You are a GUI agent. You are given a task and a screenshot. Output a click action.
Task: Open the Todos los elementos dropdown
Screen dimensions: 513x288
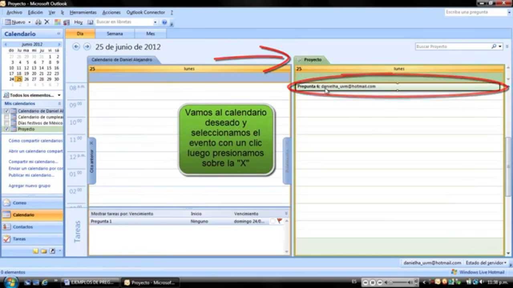click(x=59, y=95)
